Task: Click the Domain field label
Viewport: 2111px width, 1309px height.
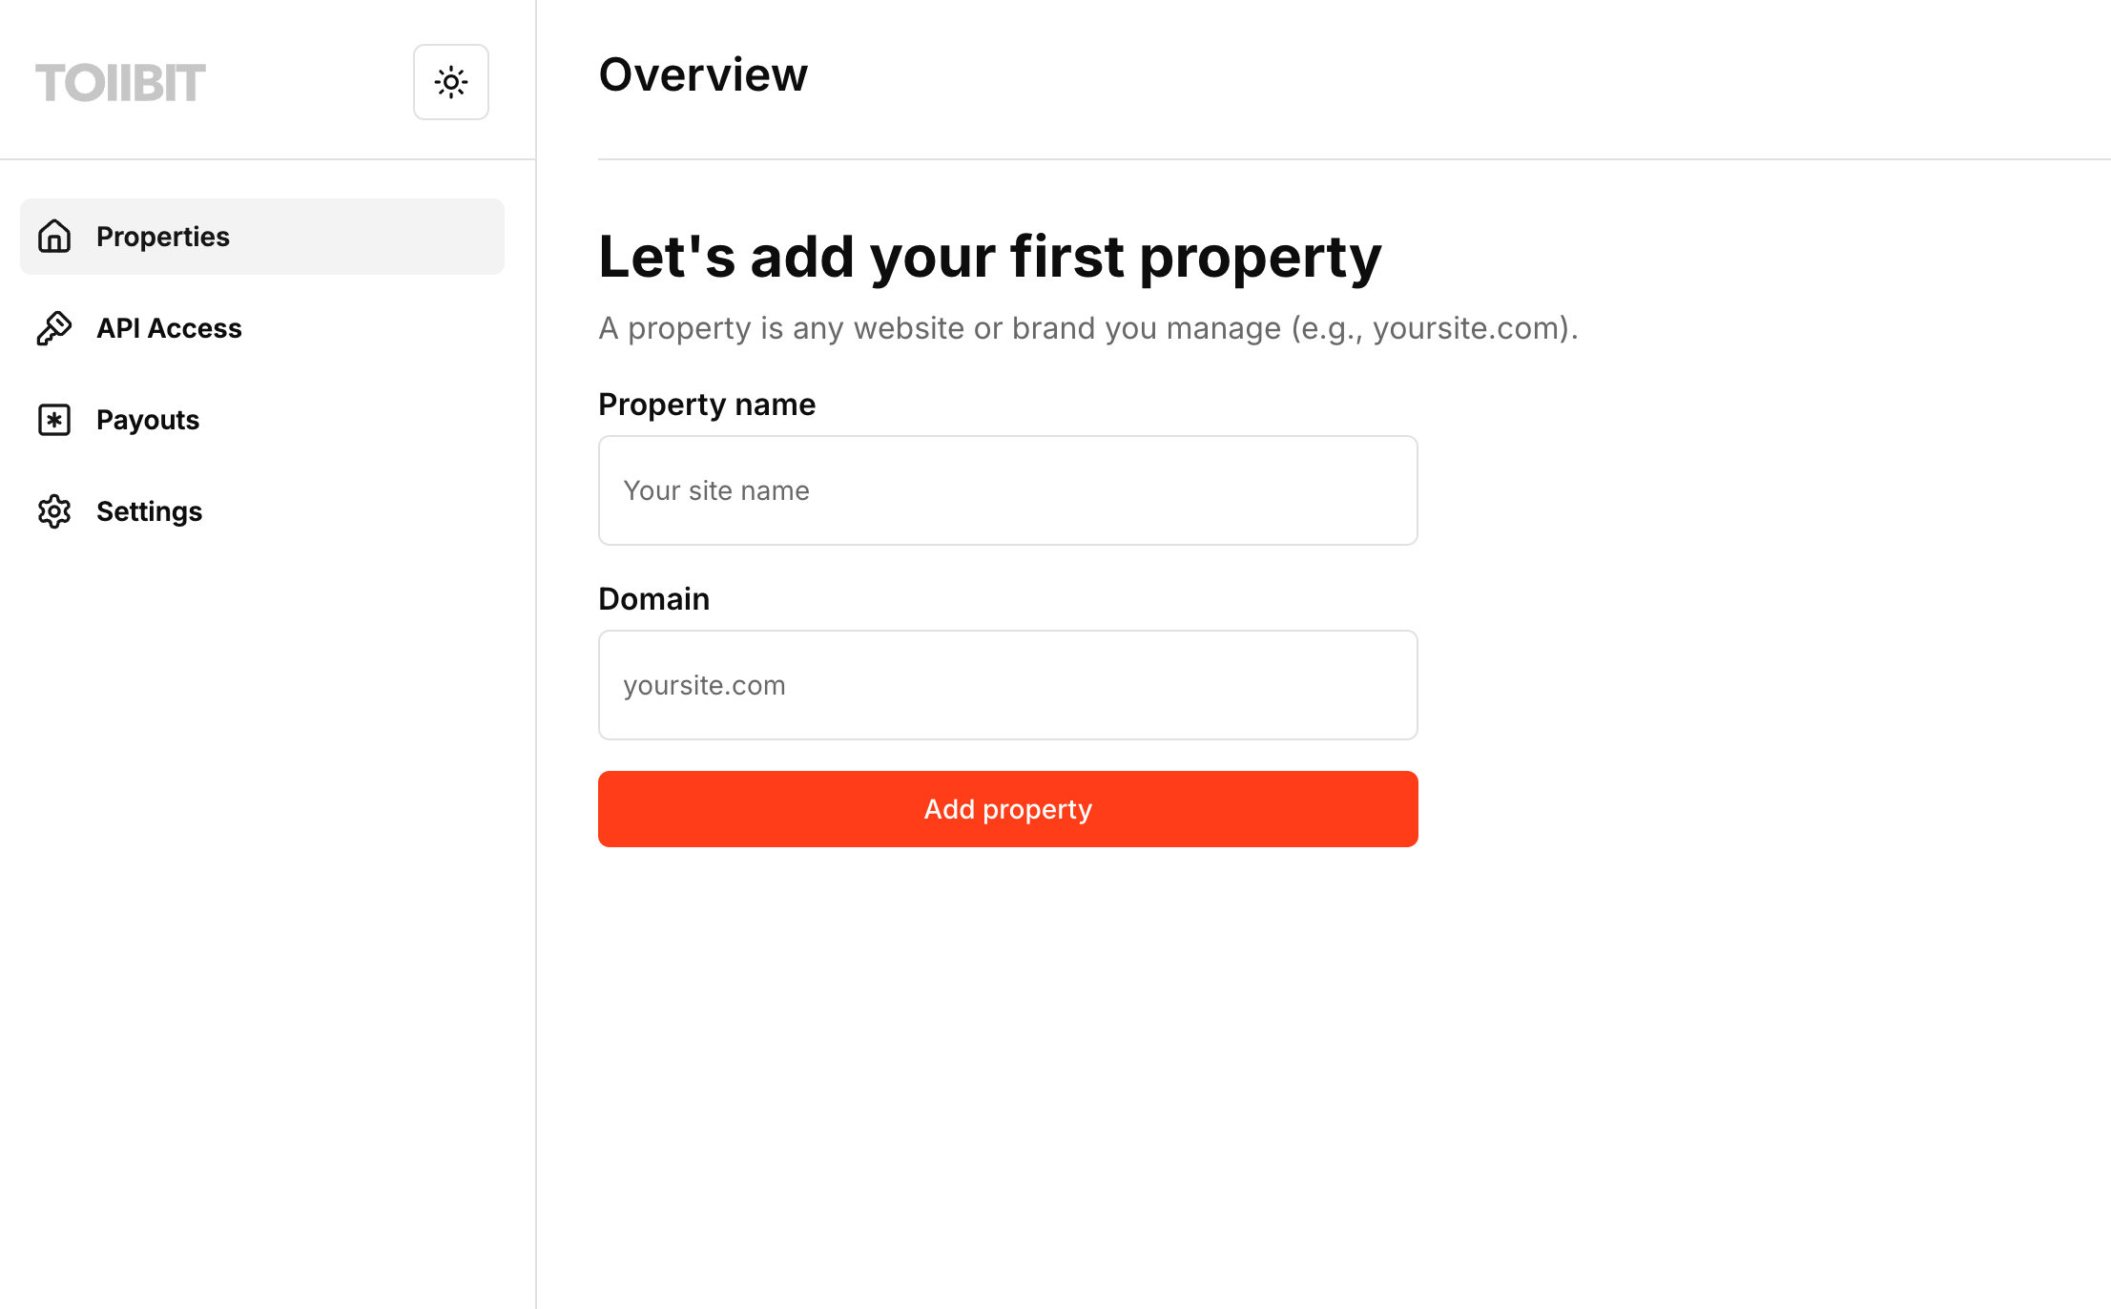Action: (653, 599)
